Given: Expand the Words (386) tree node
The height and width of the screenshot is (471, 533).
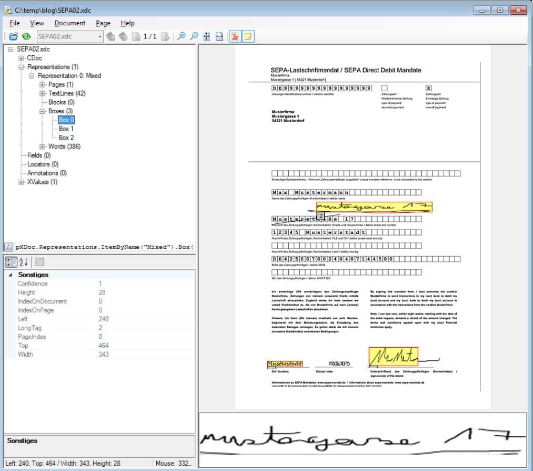Looking at the screenshot, I should (43, 146).
